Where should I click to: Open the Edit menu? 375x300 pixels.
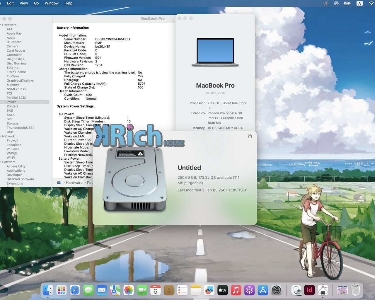point(10,3)
